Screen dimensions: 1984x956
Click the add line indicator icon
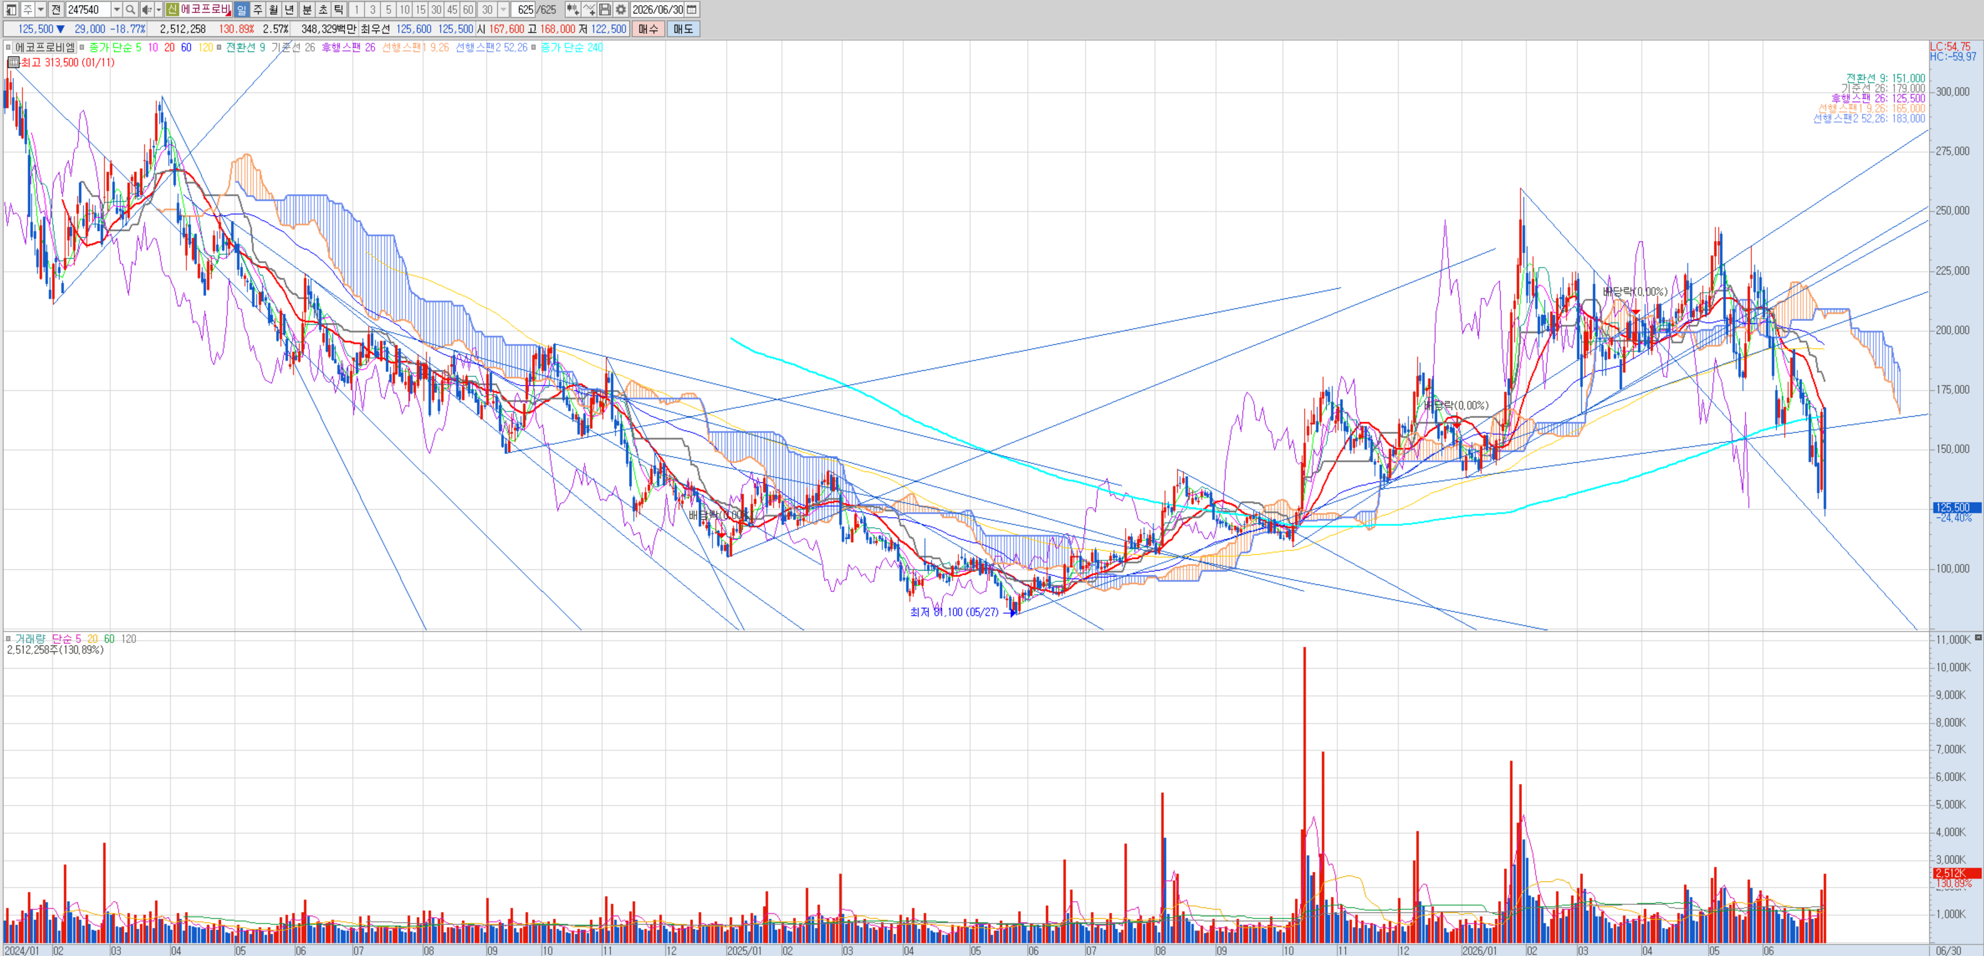(x=589, y=9)
